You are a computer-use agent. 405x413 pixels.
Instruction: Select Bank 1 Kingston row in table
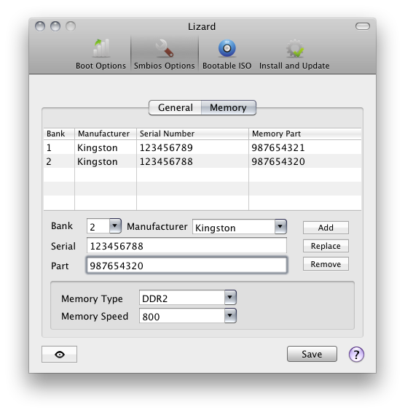click(x=202, y=147)
